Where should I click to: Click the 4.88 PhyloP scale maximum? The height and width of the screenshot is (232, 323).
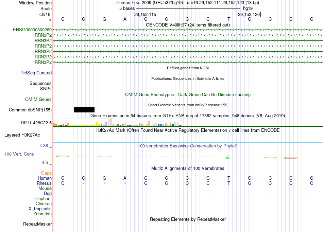(44, 146)
